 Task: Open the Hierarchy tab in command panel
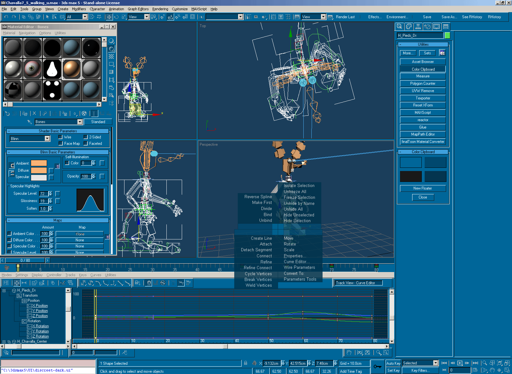[418, 27]
